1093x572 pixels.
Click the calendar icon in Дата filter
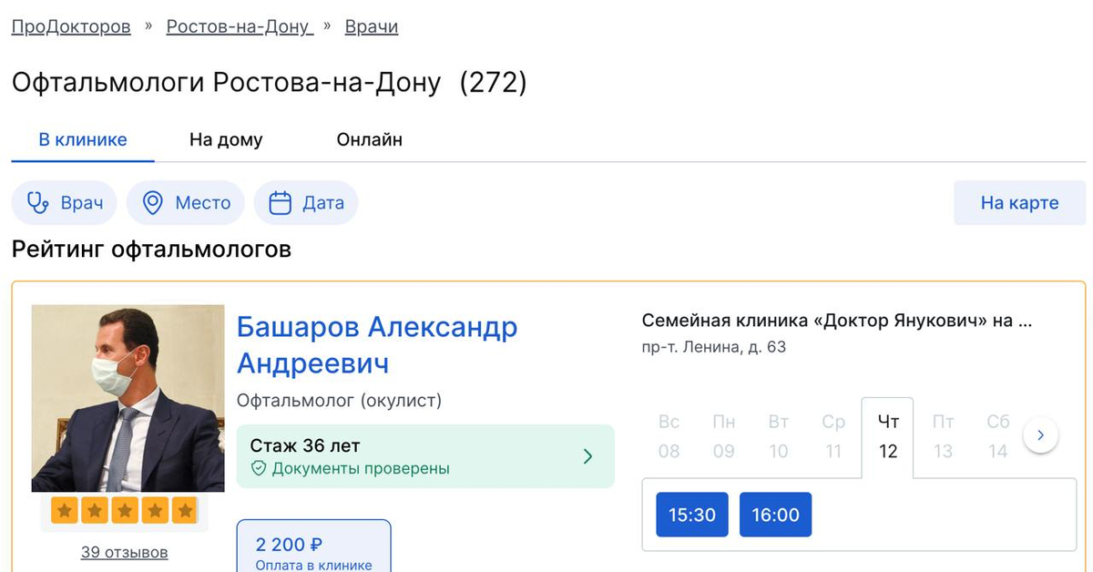(x=281, y=202)
